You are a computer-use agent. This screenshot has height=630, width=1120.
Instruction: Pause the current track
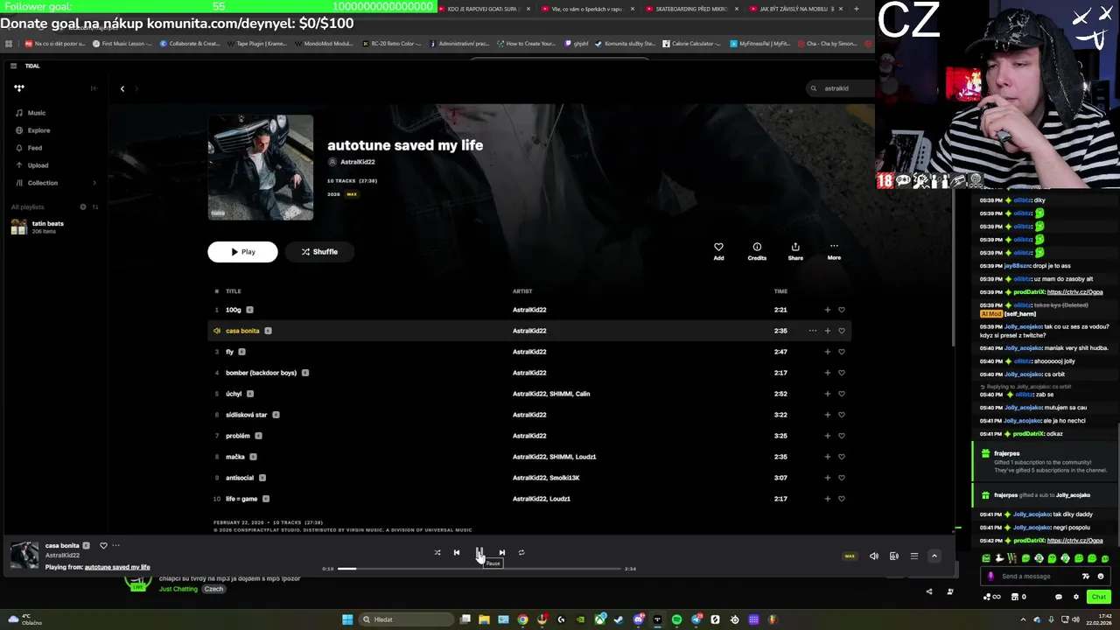(479, 552)
